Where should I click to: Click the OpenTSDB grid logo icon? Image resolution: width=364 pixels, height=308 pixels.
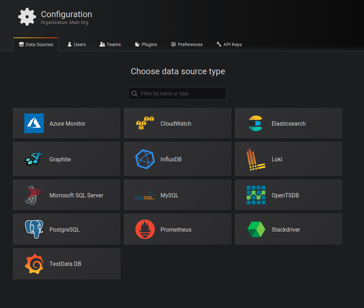pyautogui.click(x=256, y=195)
